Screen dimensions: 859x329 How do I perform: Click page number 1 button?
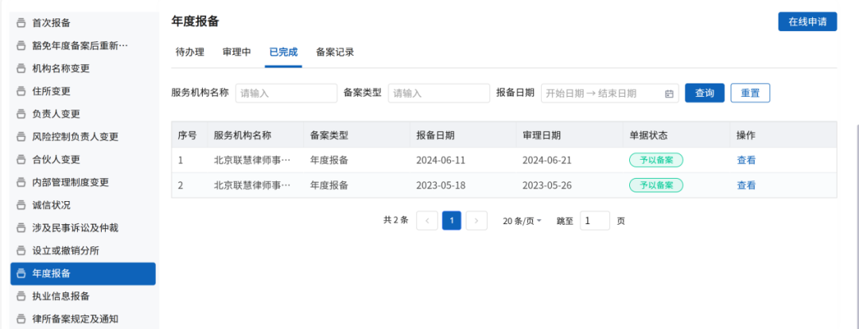click(452, 221)
